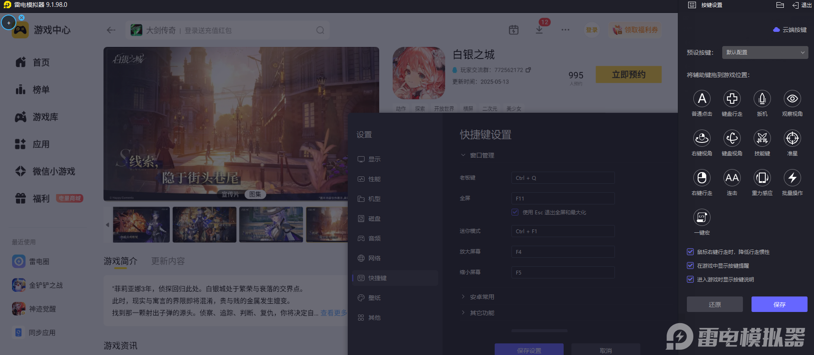Open the key config folder icon
This screenshot has width=814, height=355.
point(780,5)
